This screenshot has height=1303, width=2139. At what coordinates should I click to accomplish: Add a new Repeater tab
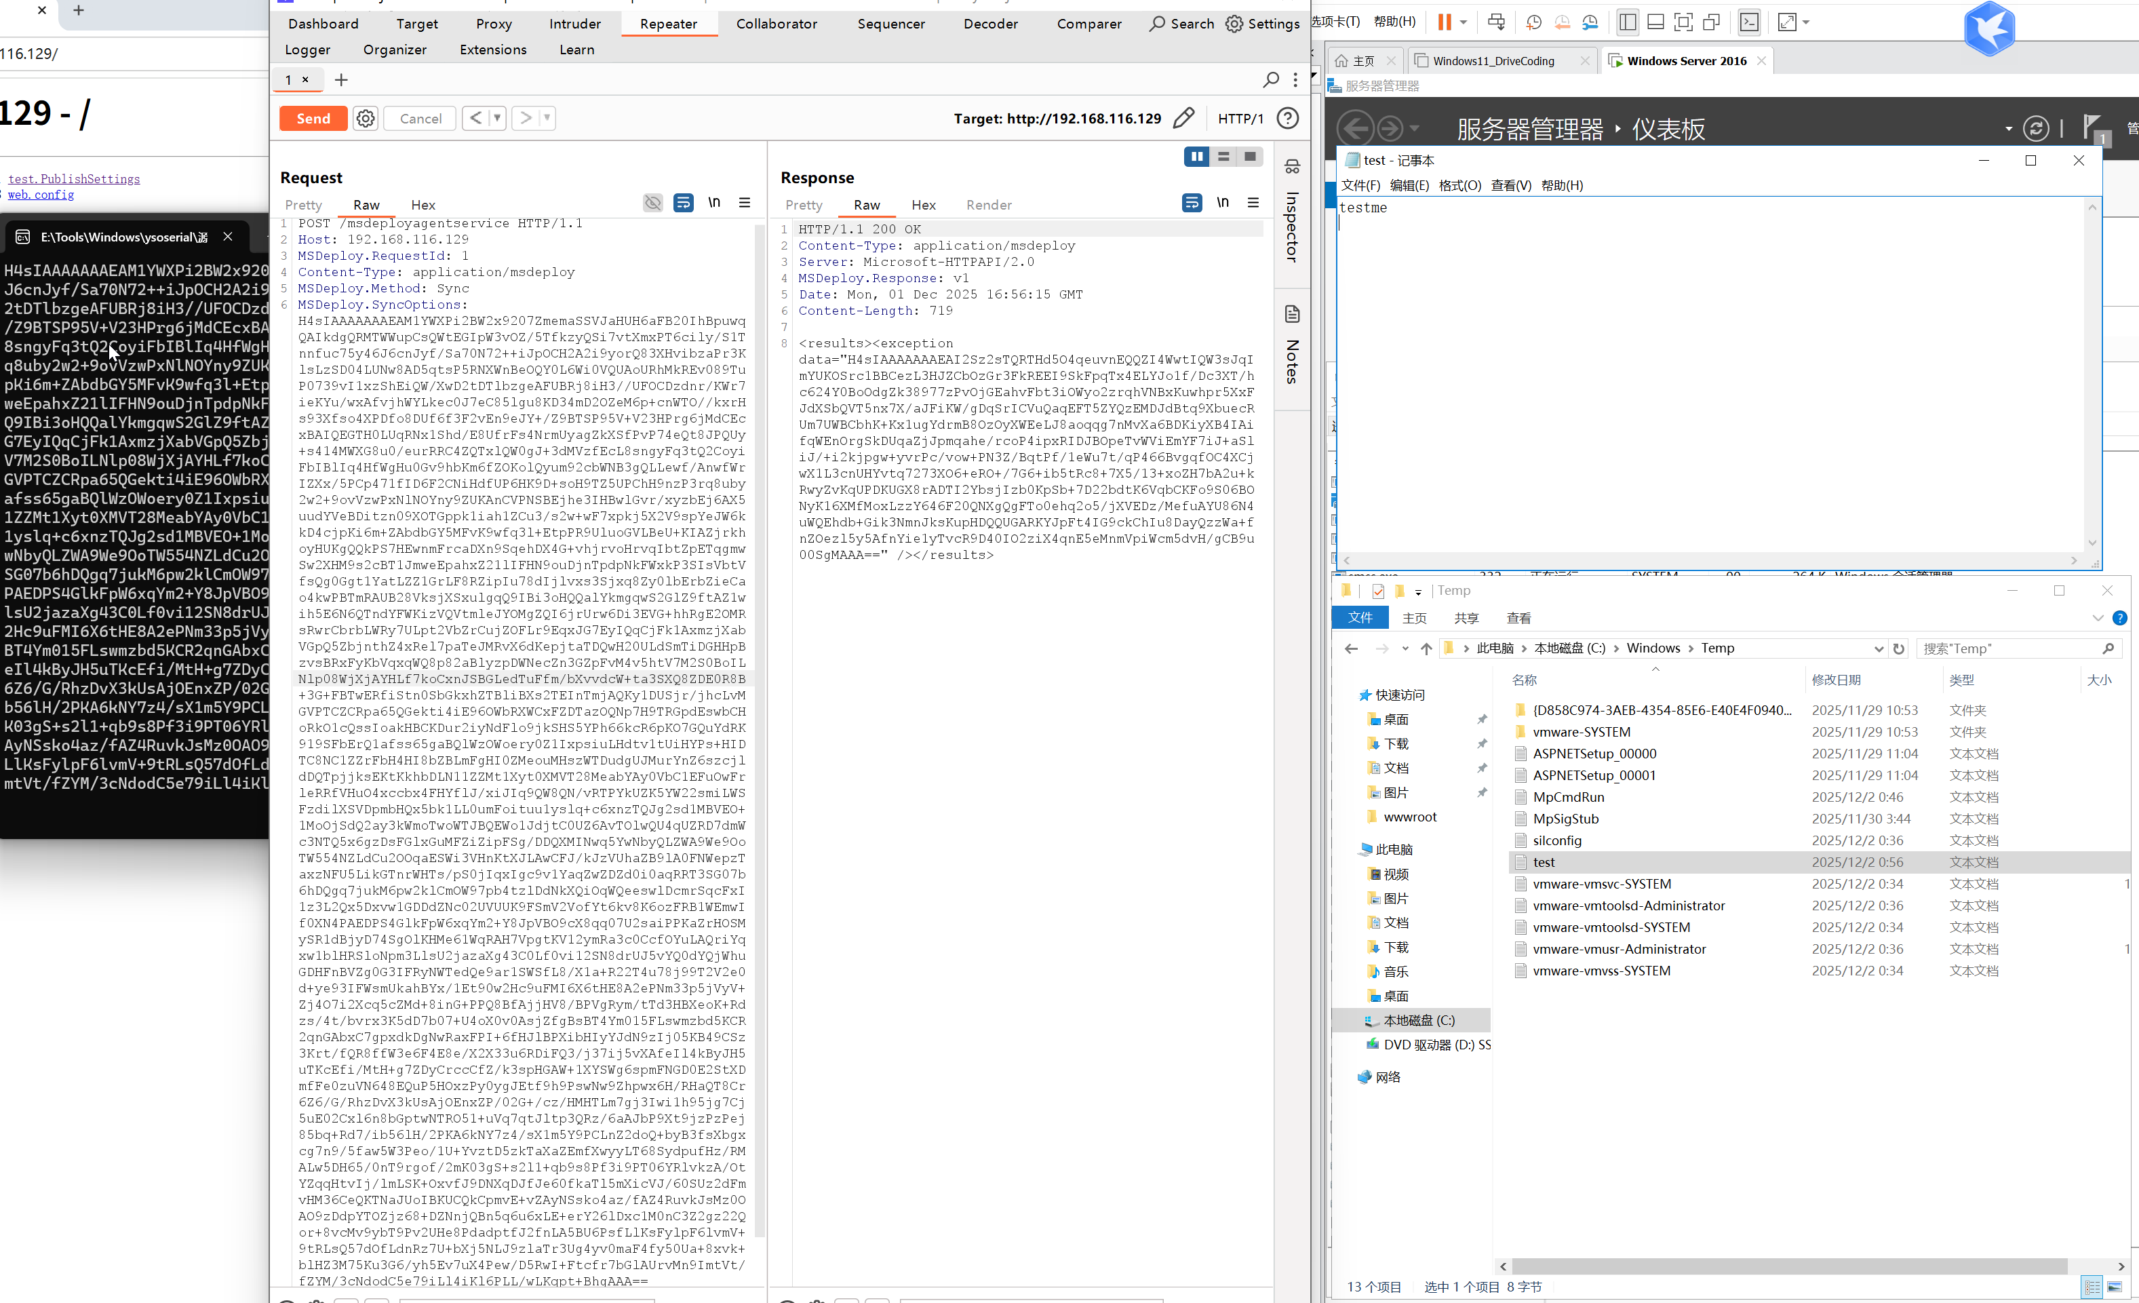[341, 80]
